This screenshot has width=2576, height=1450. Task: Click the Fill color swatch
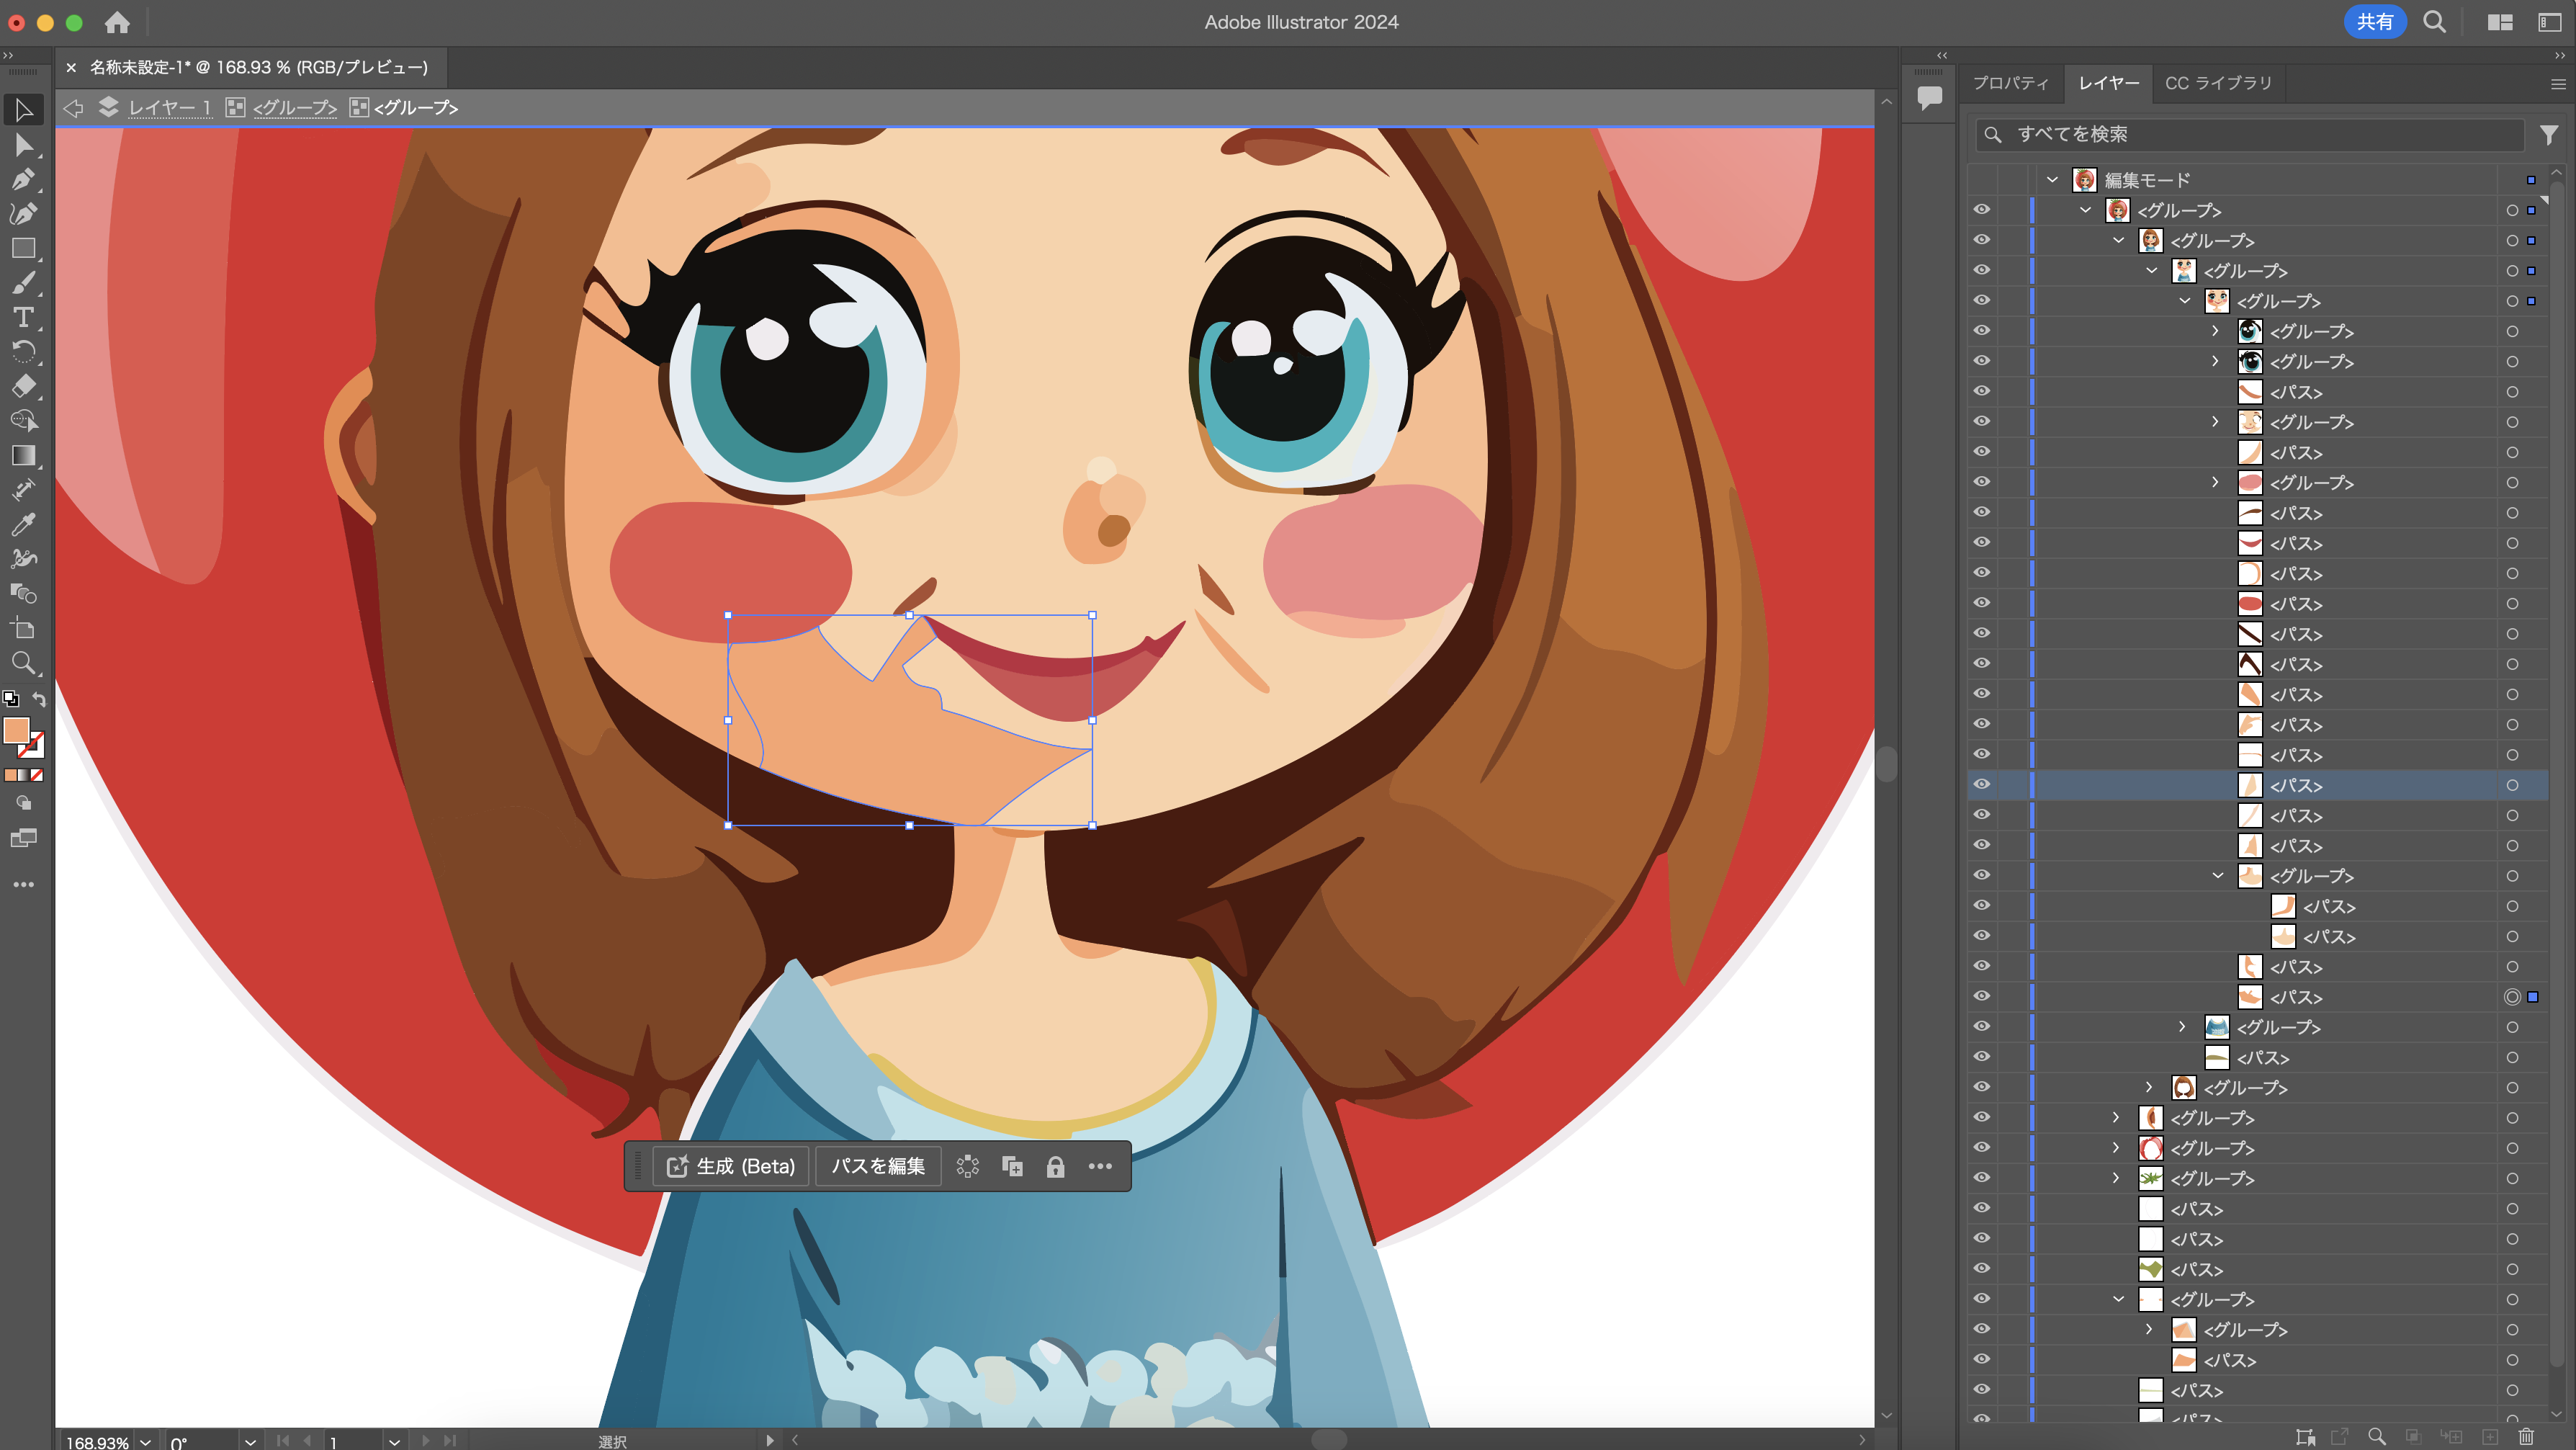tap(16, 730)
